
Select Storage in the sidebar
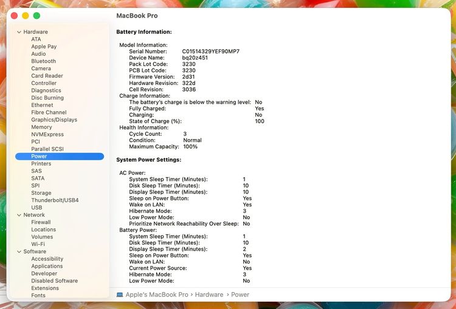[x=41, y=193]
